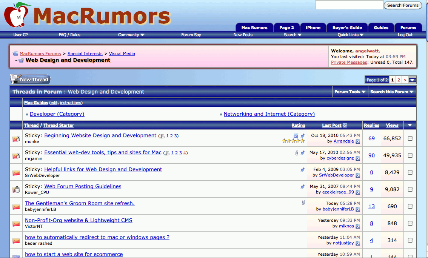Viewport: 428px width, 258px height.
Task: Toggle Last Post sort order arrow
Action: (x=345, y=125)
